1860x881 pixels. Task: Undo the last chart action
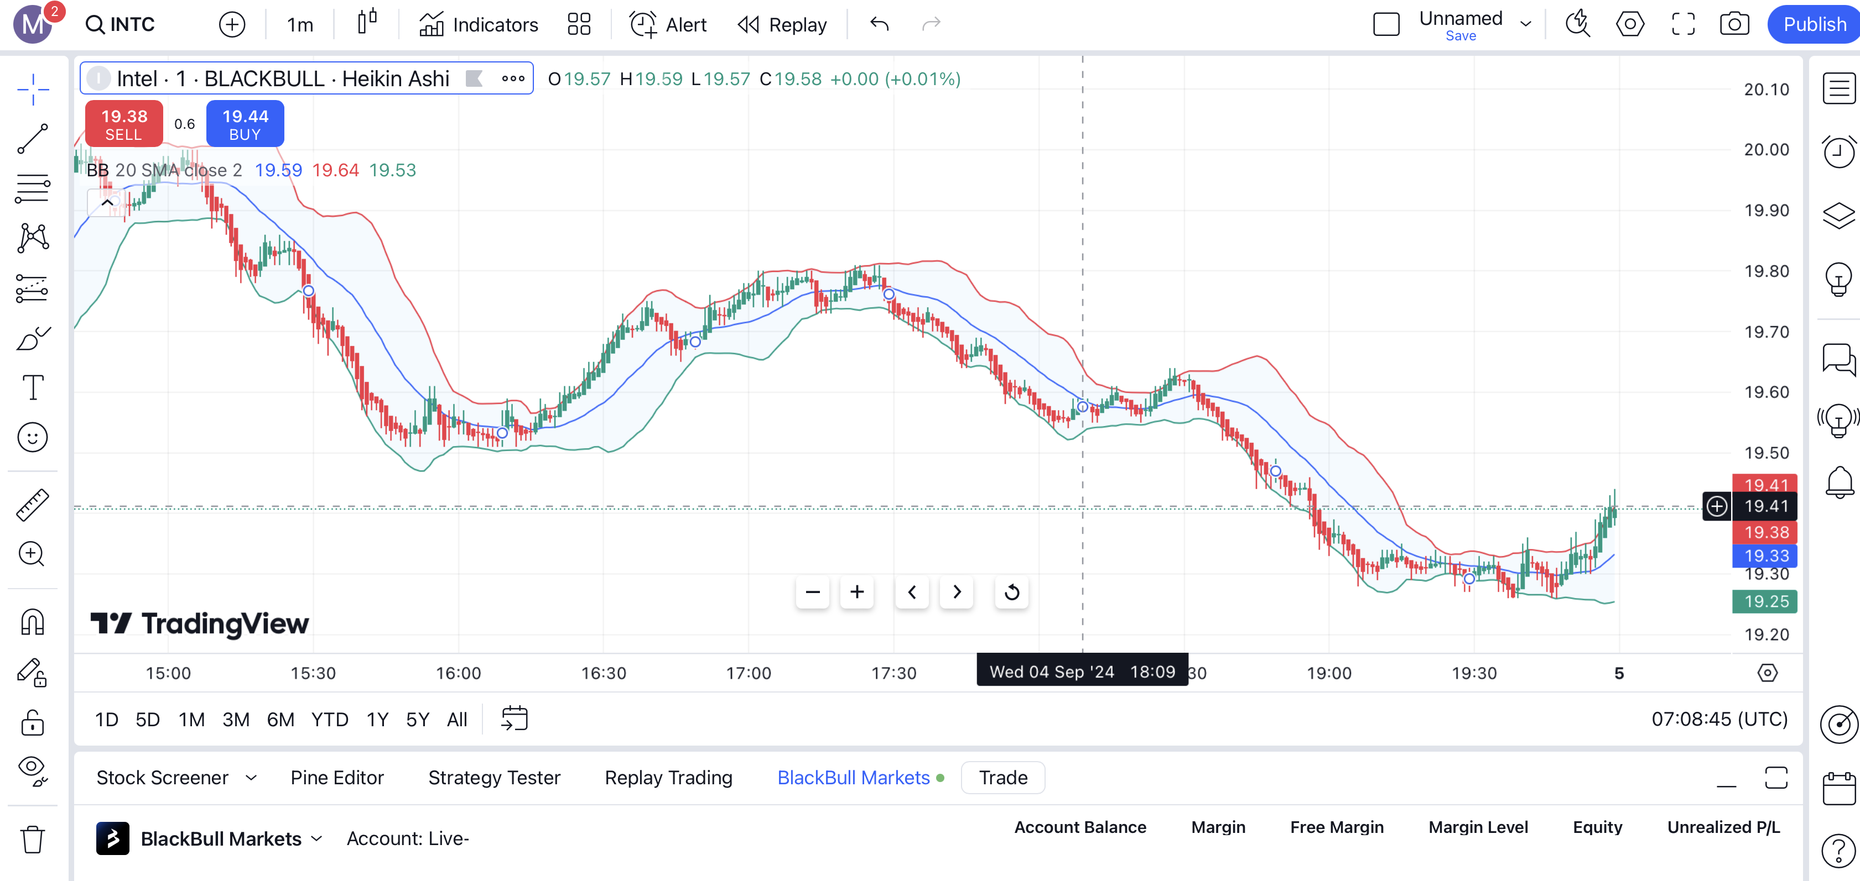(879, 24)
